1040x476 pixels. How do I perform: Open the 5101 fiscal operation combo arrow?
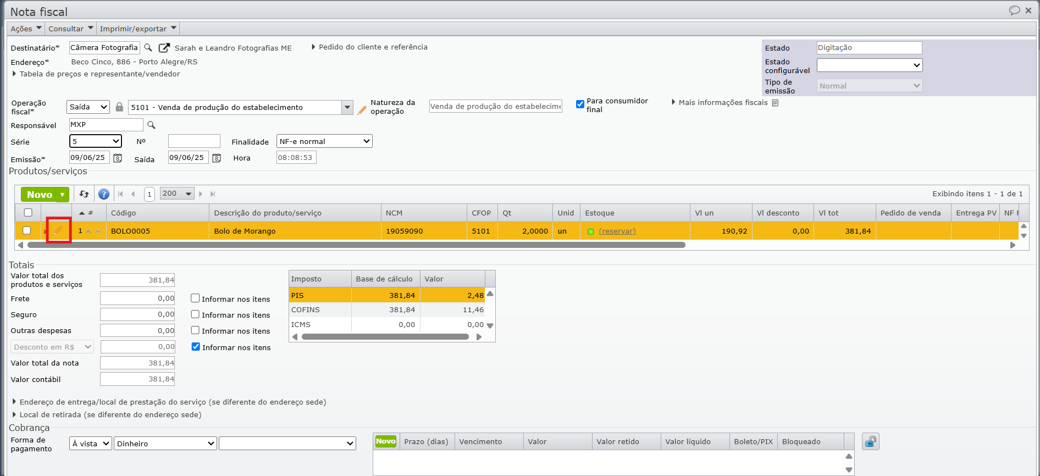tap(347, 107)
